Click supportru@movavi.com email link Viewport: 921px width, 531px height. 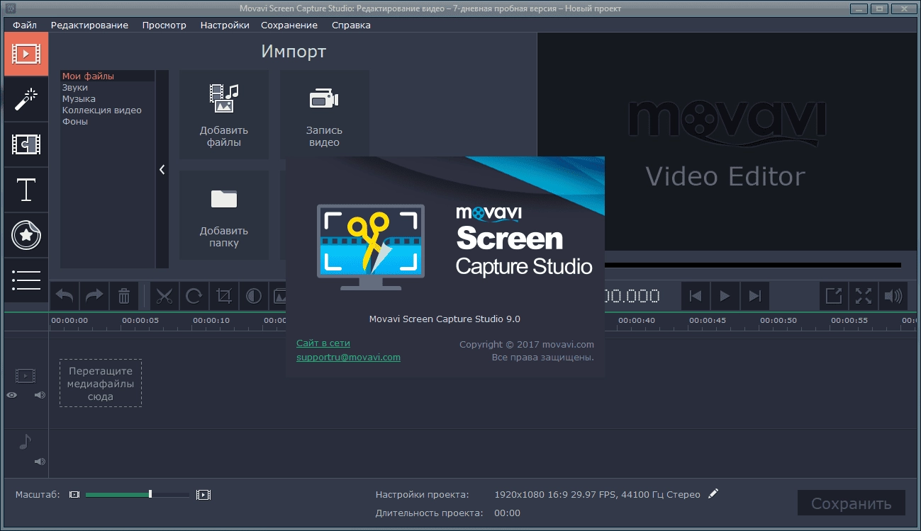[x=348, y=358]
